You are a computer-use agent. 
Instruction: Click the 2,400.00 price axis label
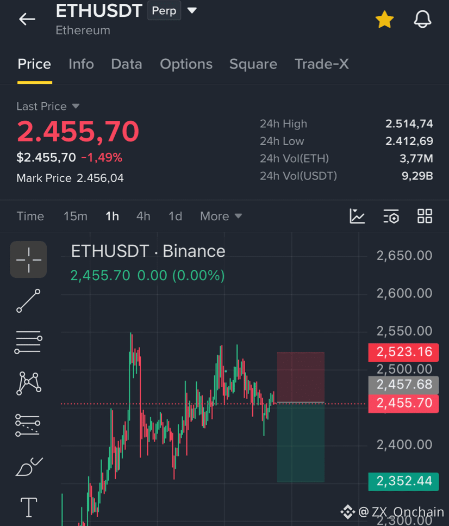(x=404, y=445)
